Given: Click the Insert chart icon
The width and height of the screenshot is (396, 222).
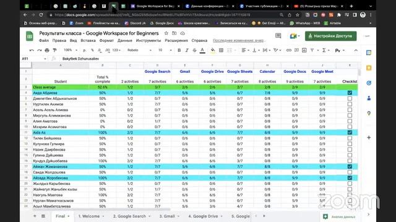Looking at the screenshot, I should coord(304,51).
